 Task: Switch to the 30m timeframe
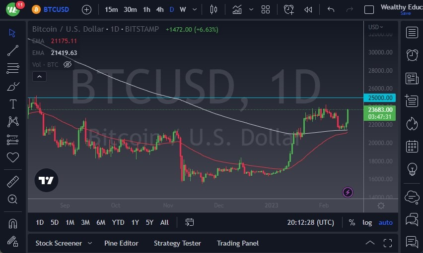pos(130,10)
